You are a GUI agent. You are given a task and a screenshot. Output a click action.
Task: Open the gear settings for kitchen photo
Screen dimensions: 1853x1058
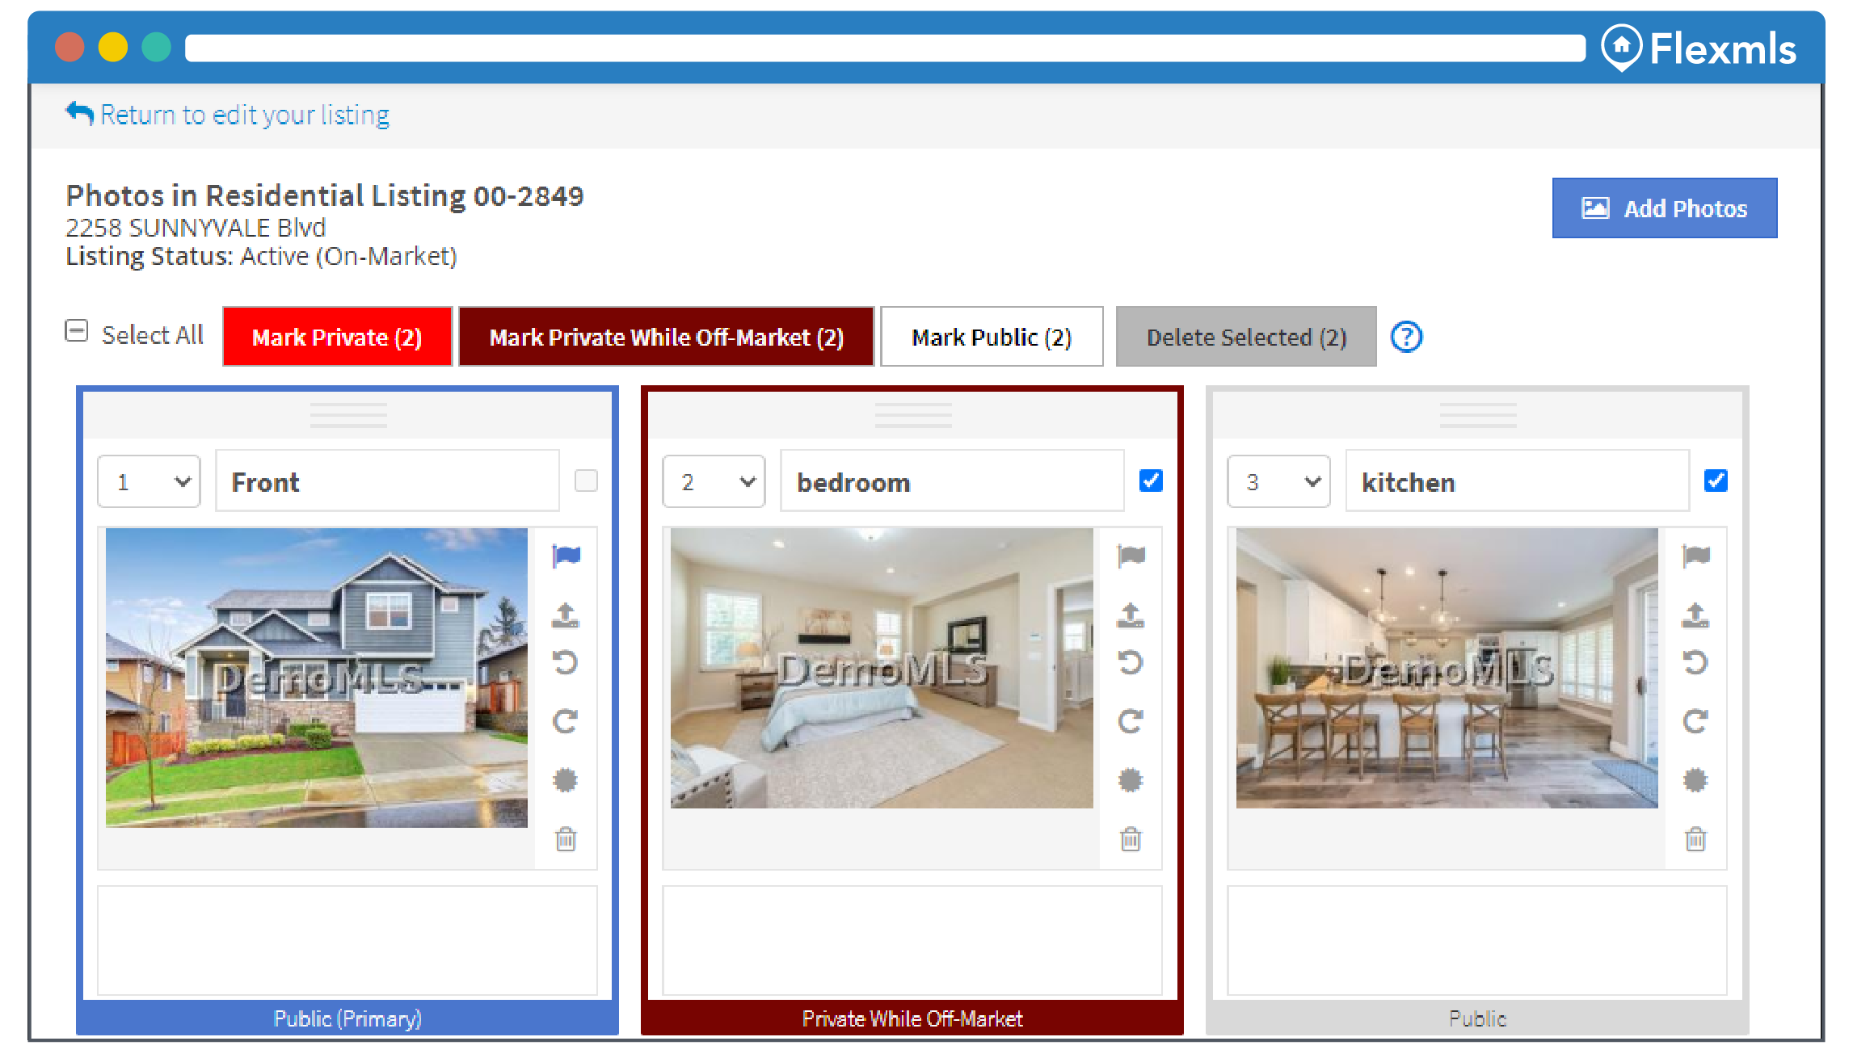pyautogui.click(x=1695, y=780)
